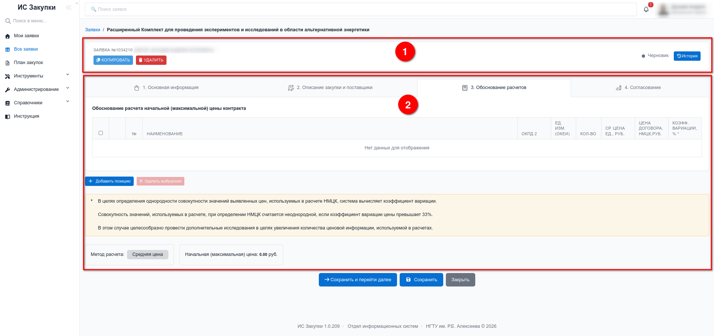Click the home icon beside Мои заявки
Screen dimensions: 714x336
coord(7,36)
